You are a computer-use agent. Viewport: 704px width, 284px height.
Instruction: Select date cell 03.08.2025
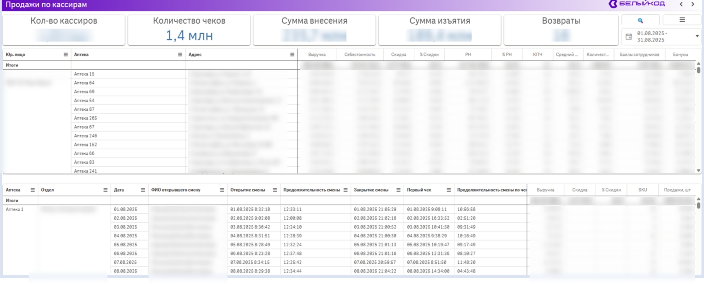pyautogui.click(x=125, y=227)
